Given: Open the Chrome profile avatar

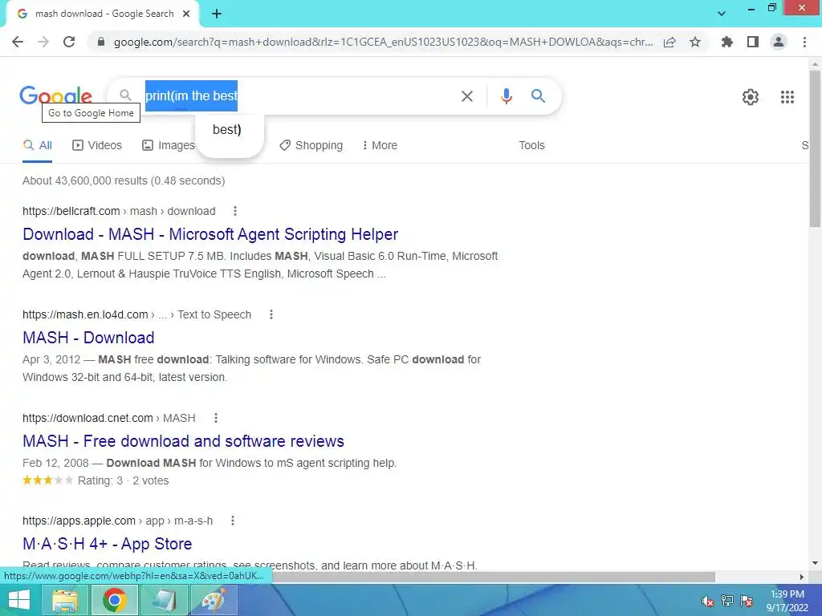Looking at the screenshot, I should (x=779, y=42).
